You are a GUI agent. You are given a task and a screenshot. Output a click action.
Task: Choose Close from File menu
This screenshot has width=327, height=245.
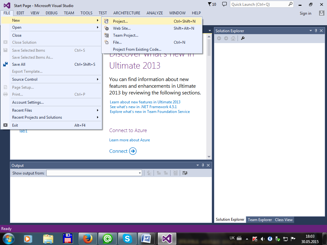[x=51, y=35]
